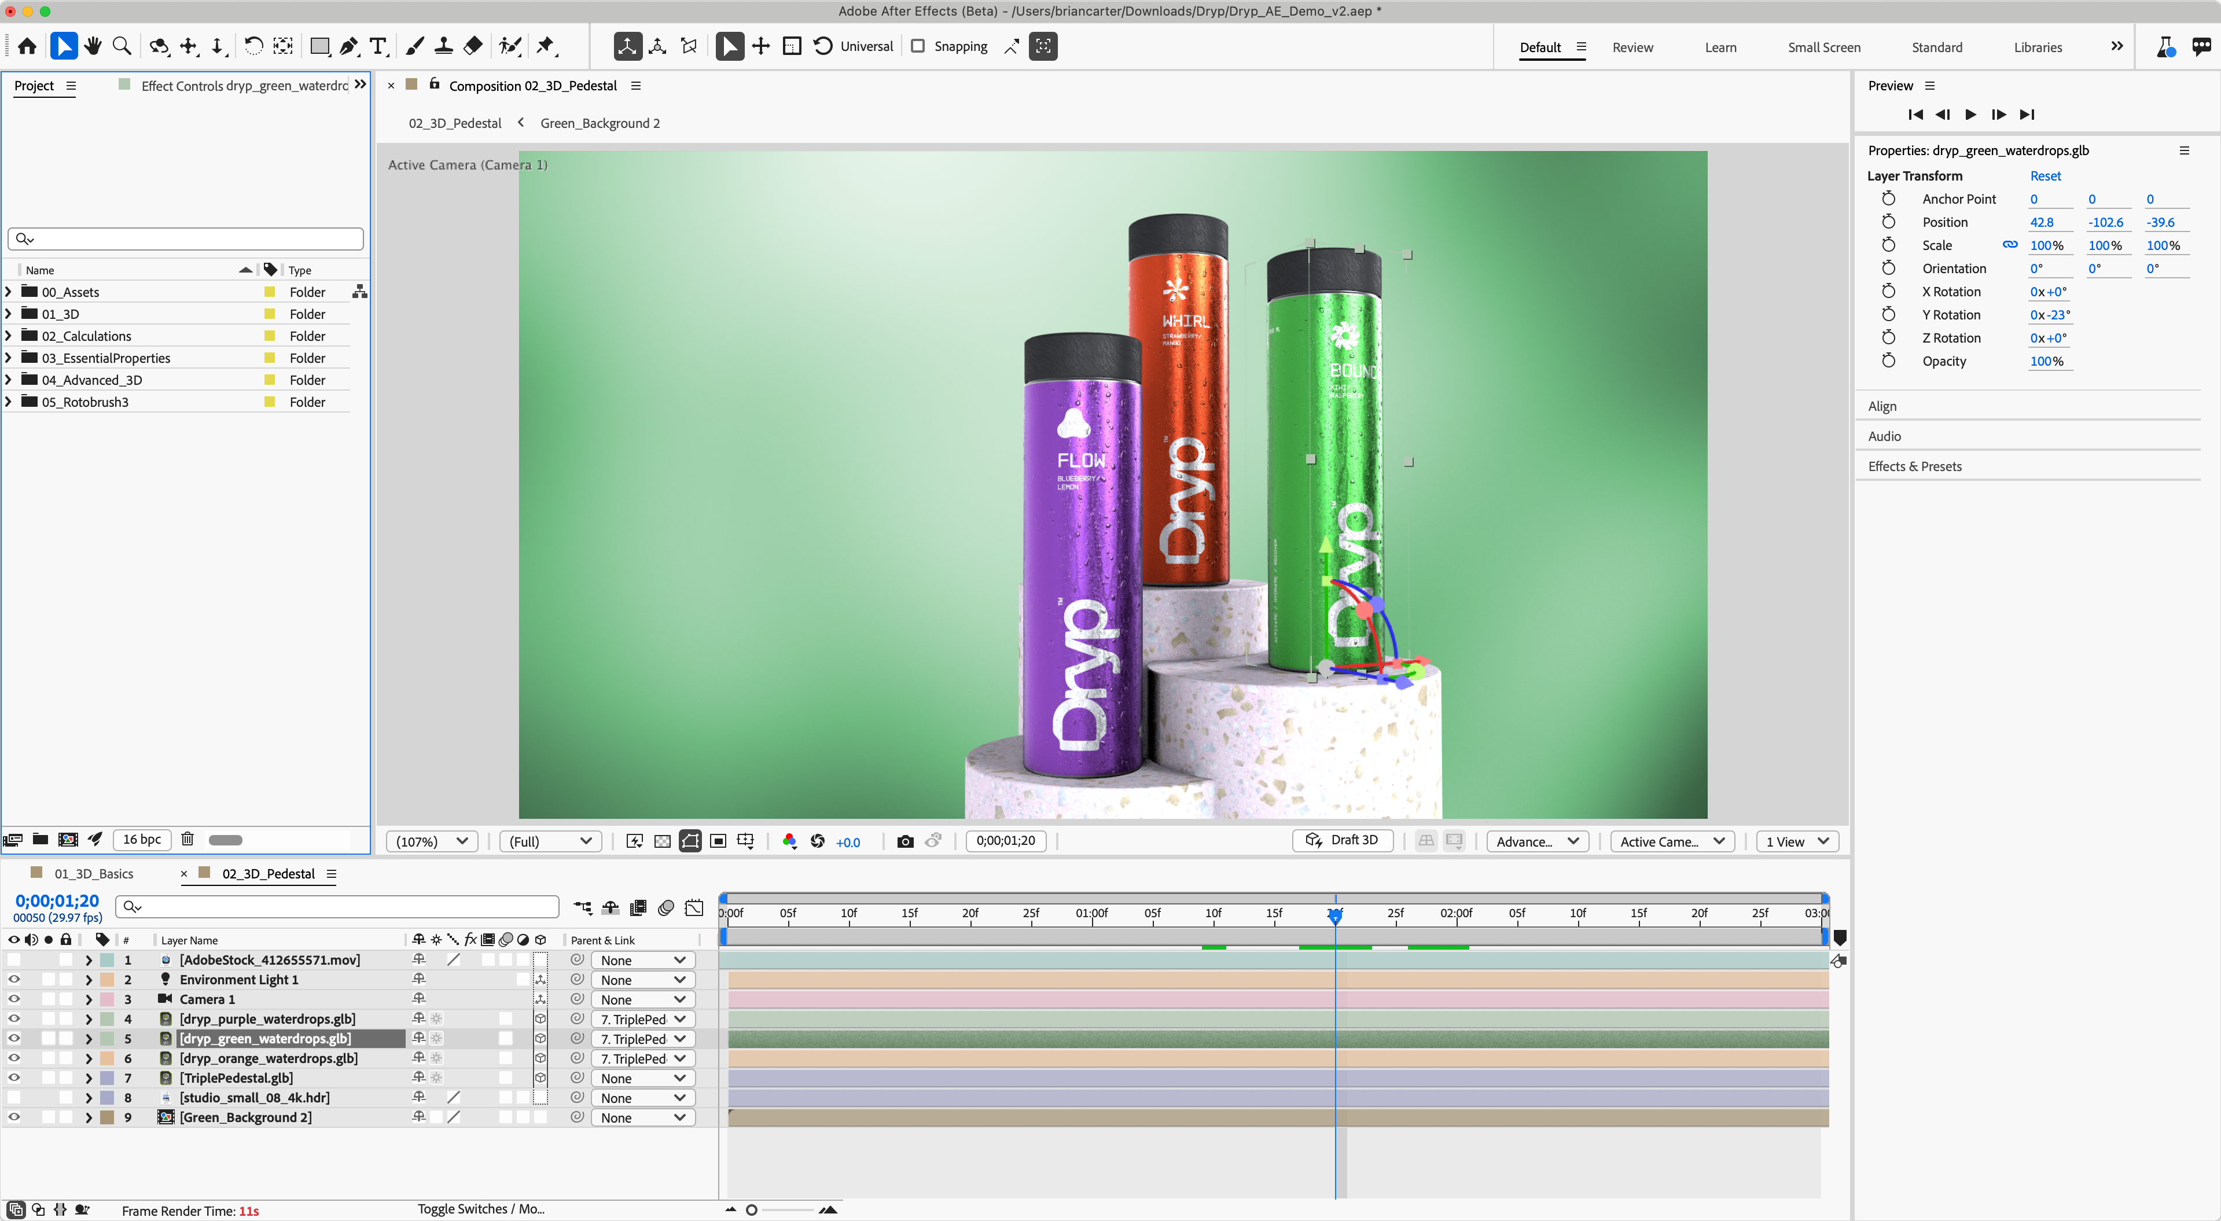Click the Draft 3D button
The image size is (2221, 1221).
[1343, 840]
